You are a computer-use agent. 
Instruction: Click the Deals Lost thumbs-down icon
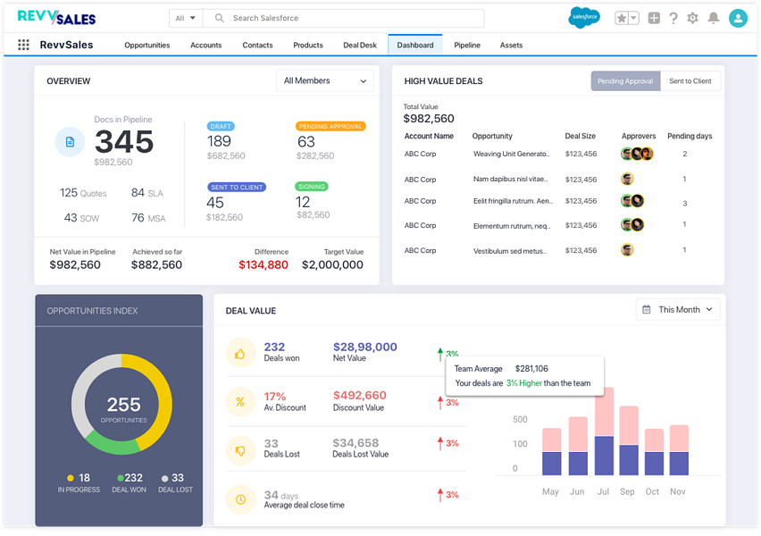(x=240, y=450)
